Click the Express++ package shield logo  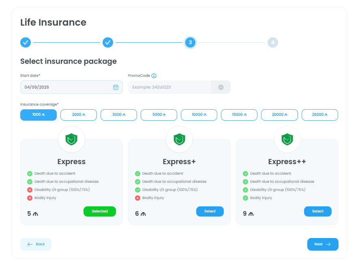pos(287,139)
